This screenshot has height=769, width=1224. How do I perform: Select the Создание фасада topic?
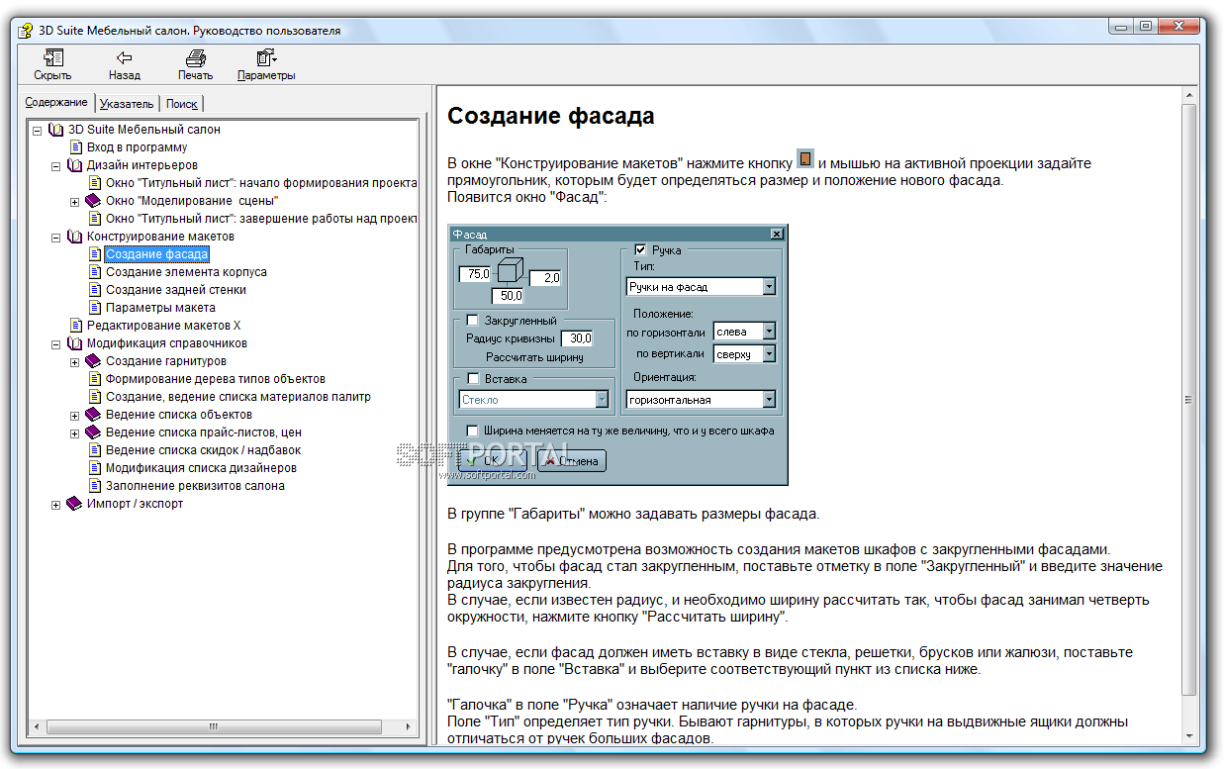(157, 254)
